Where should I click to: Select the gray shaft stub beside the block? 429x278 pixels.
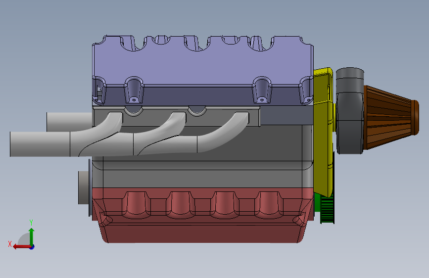point(84,187)
